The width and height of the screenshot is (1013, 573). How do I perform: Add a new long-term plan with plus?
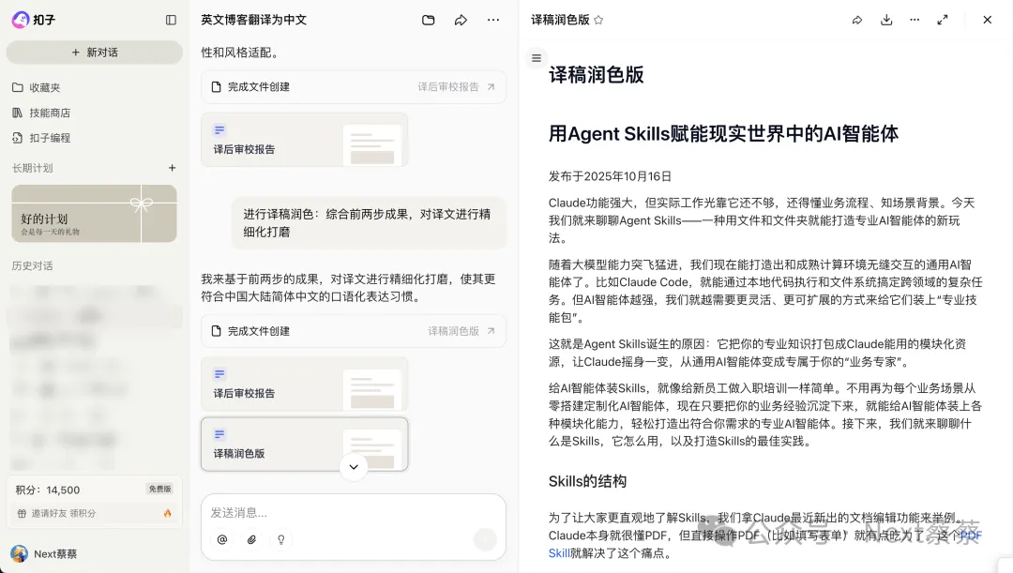point(172,168)
